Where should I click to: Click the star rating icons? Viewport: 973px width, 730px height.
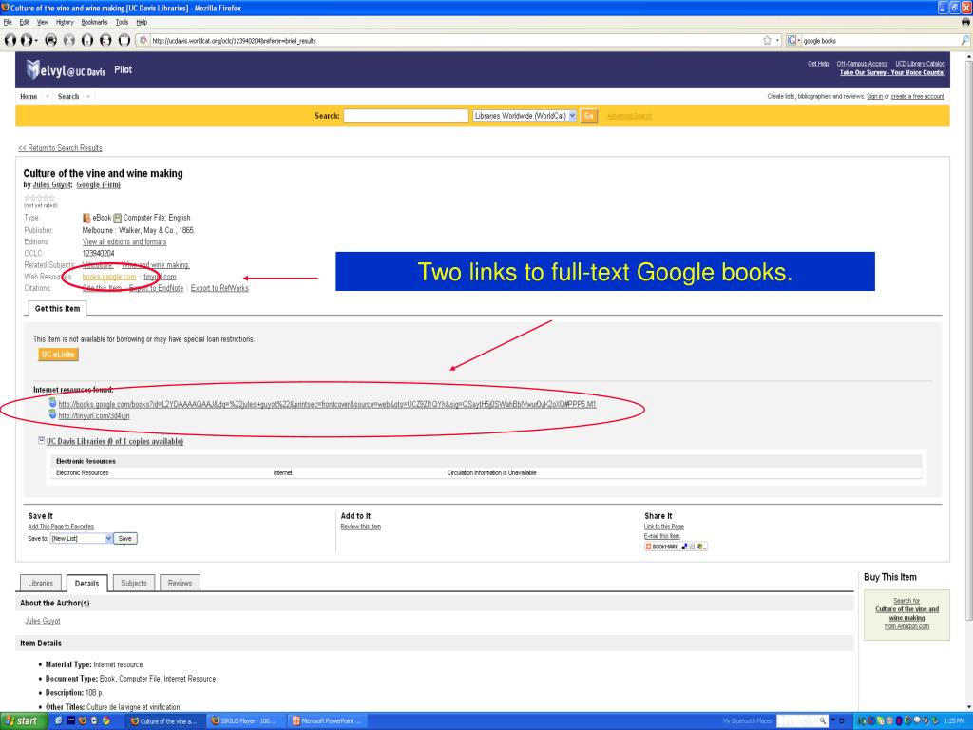click(x=39, y=198)
